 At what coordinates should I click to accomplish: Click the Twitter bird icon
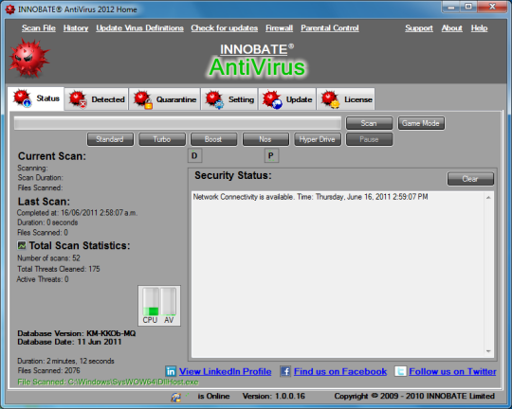pyautogui.click(x=400, y=371)
